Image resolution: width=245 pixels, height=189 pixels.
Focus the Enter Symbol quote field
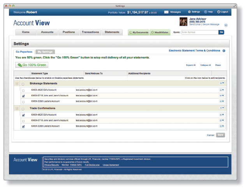pyautogui.click(x=200, y=32)
